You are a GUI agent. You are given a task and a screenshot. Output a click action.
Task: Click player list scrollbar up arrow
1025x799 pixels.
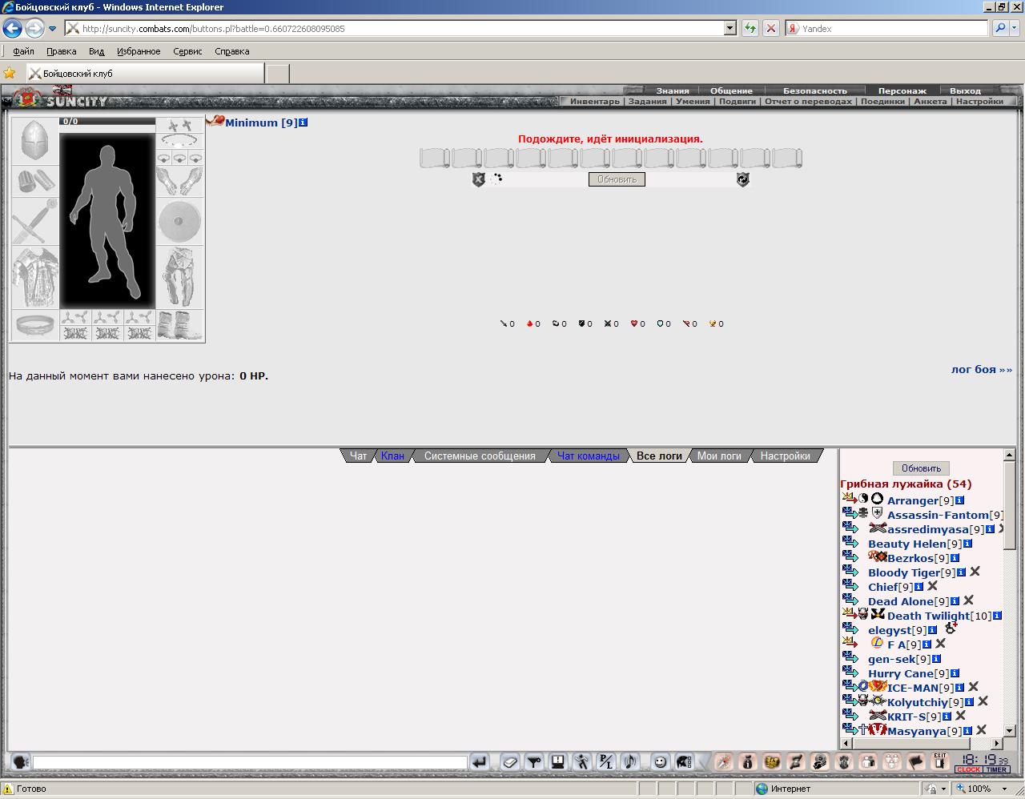[x=1008, y=456]
